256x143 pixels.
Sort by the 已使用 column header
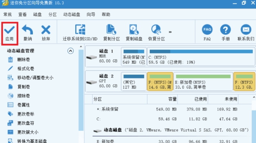click(193, 99)
